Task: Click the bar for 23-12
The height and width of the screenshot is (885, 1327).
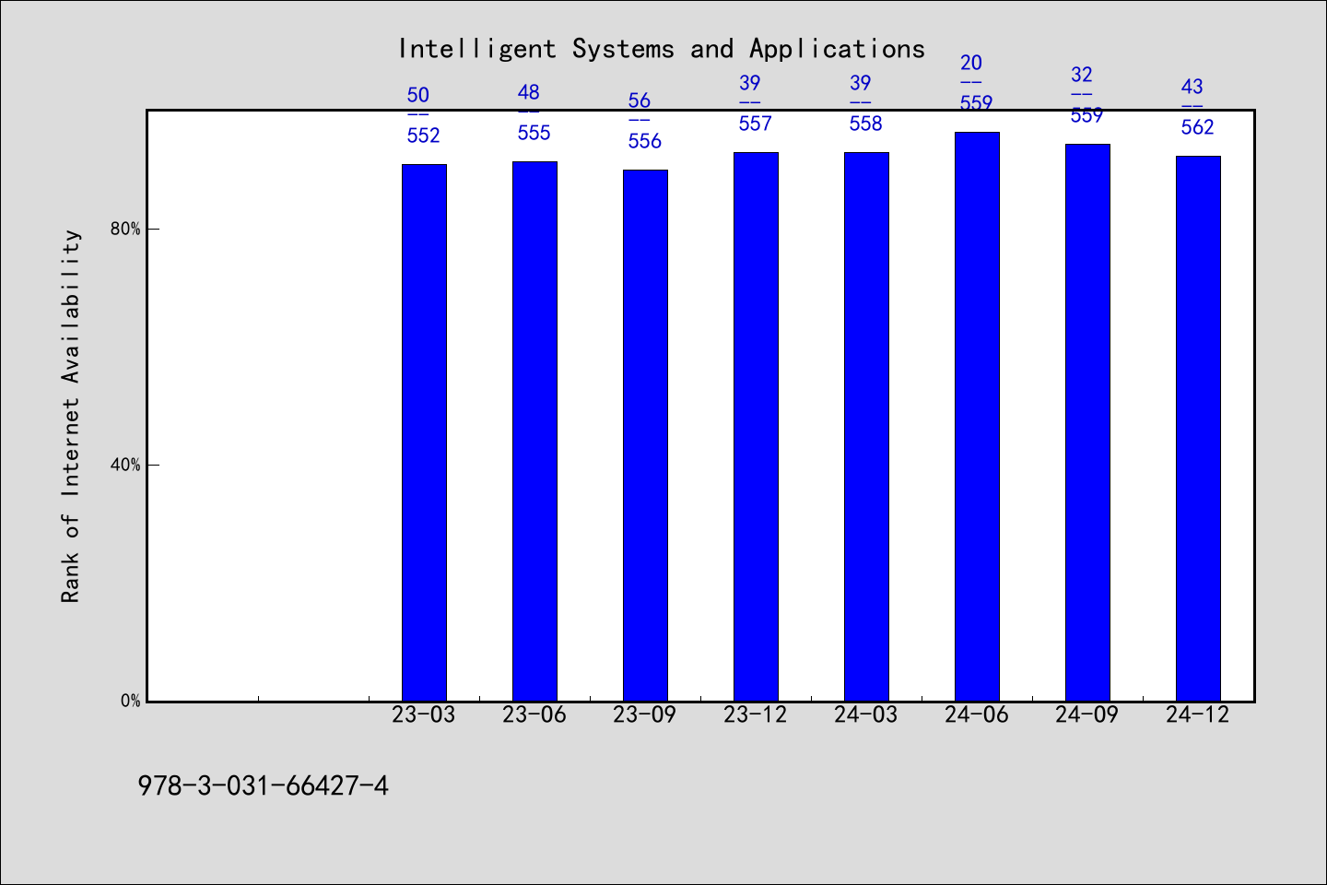Action: [756, 427]
